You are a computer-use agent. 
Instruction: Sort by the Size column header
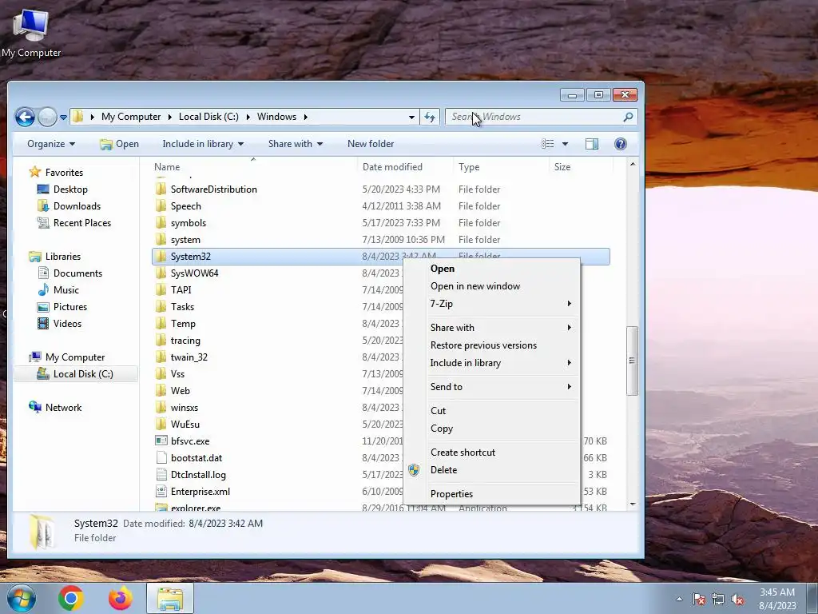pyautogui.click(x=580, y=167)
